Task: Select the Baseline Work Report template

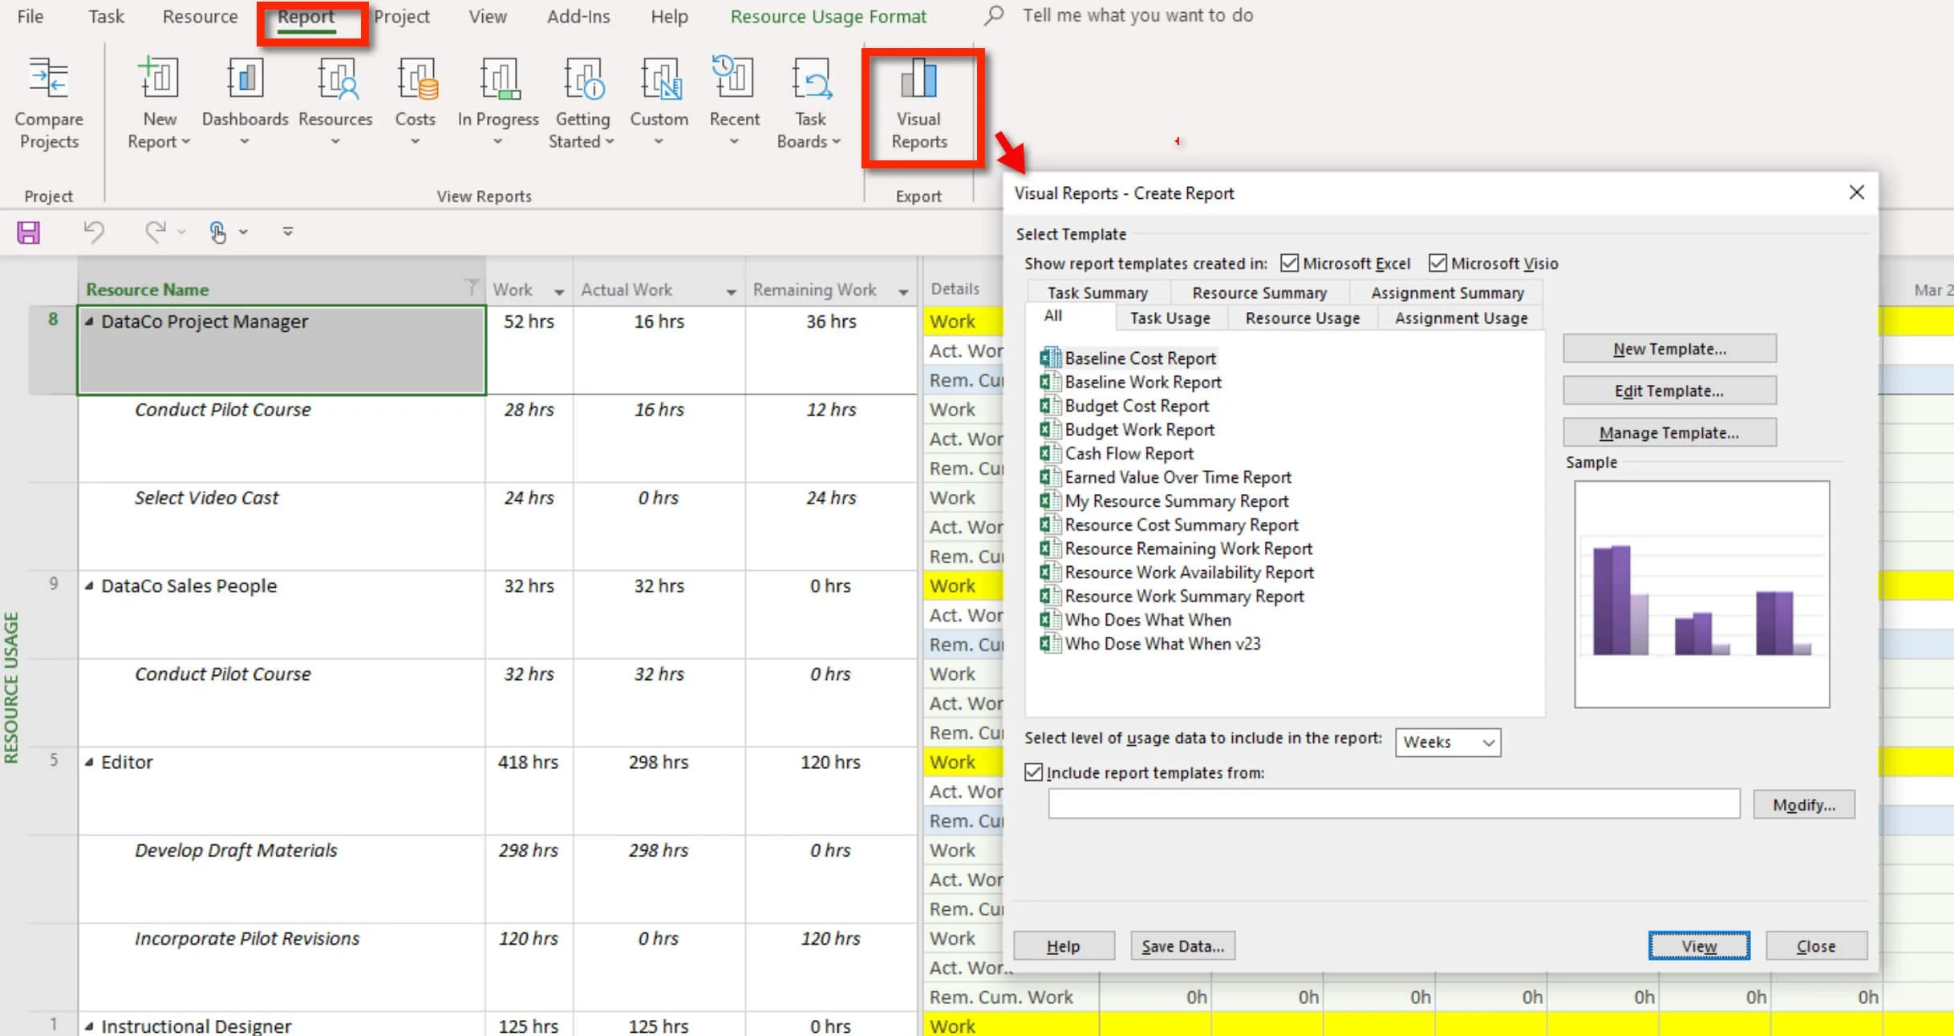Action: (x=1130, y=382)
